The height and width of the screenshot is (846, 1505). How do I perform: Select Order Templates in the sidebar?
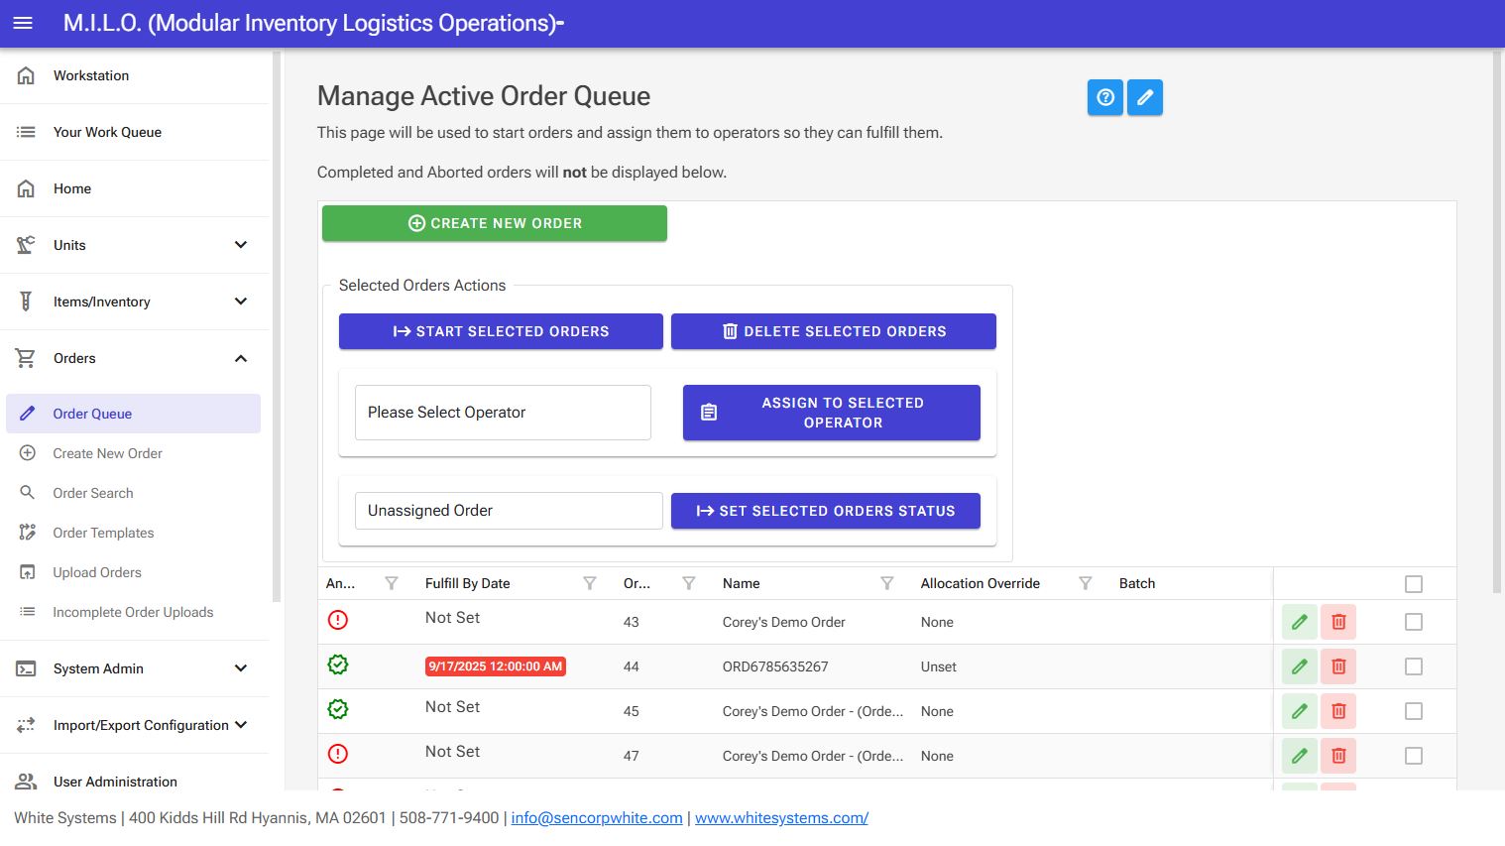tap(103, 533)
